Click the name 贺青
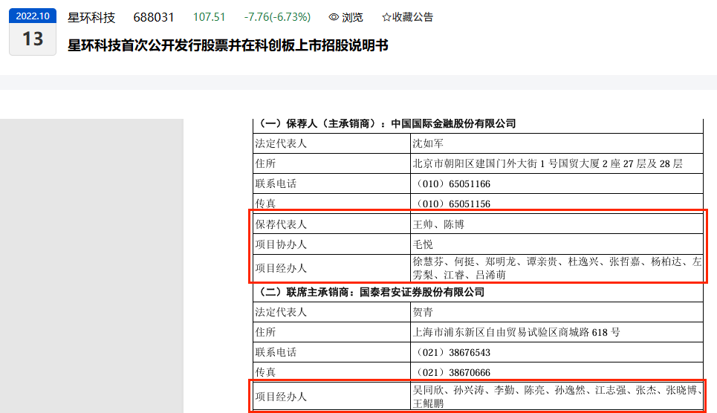 pos(423,312)
